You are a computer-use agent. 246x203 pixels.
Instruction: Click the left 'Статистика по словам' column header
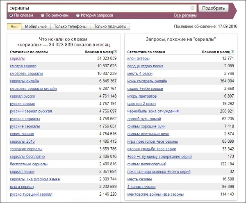[x=29, y=52]
